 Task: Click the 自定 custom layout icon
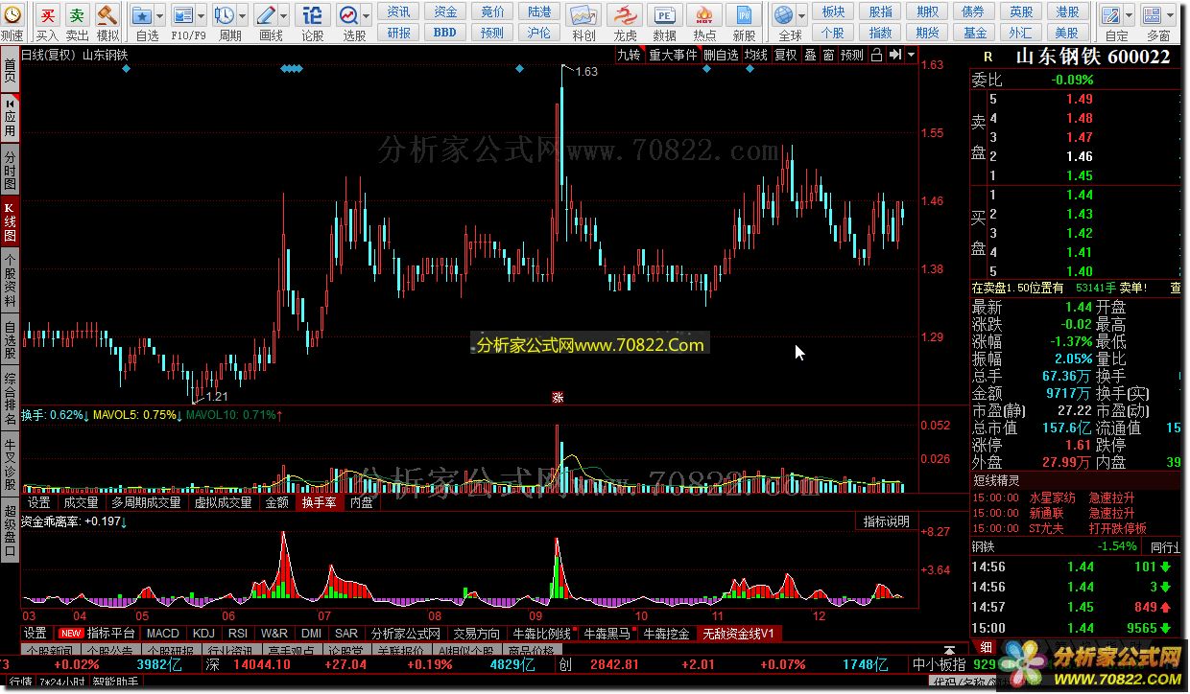click(1111, 15)
